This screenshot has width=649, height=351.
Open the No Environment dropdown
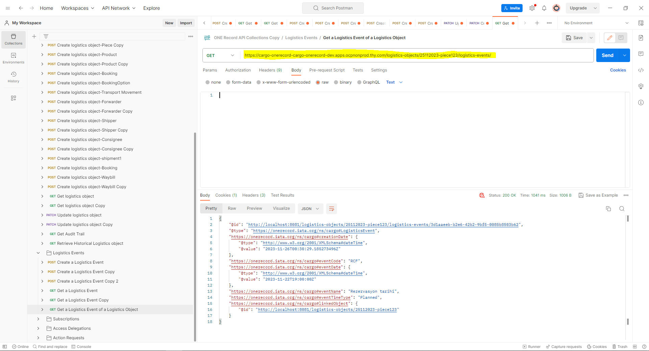tap(597, 23)
